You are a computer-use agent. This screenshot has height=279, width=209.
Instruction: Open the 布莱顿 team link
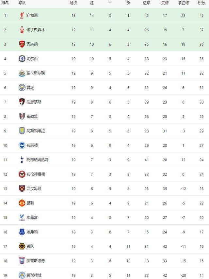[x=32, y=146]
